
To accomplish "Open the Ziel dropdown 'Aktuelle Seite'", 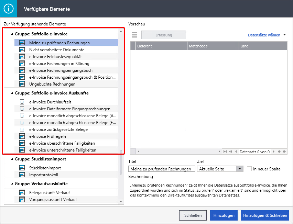I will tap(240, 169).
